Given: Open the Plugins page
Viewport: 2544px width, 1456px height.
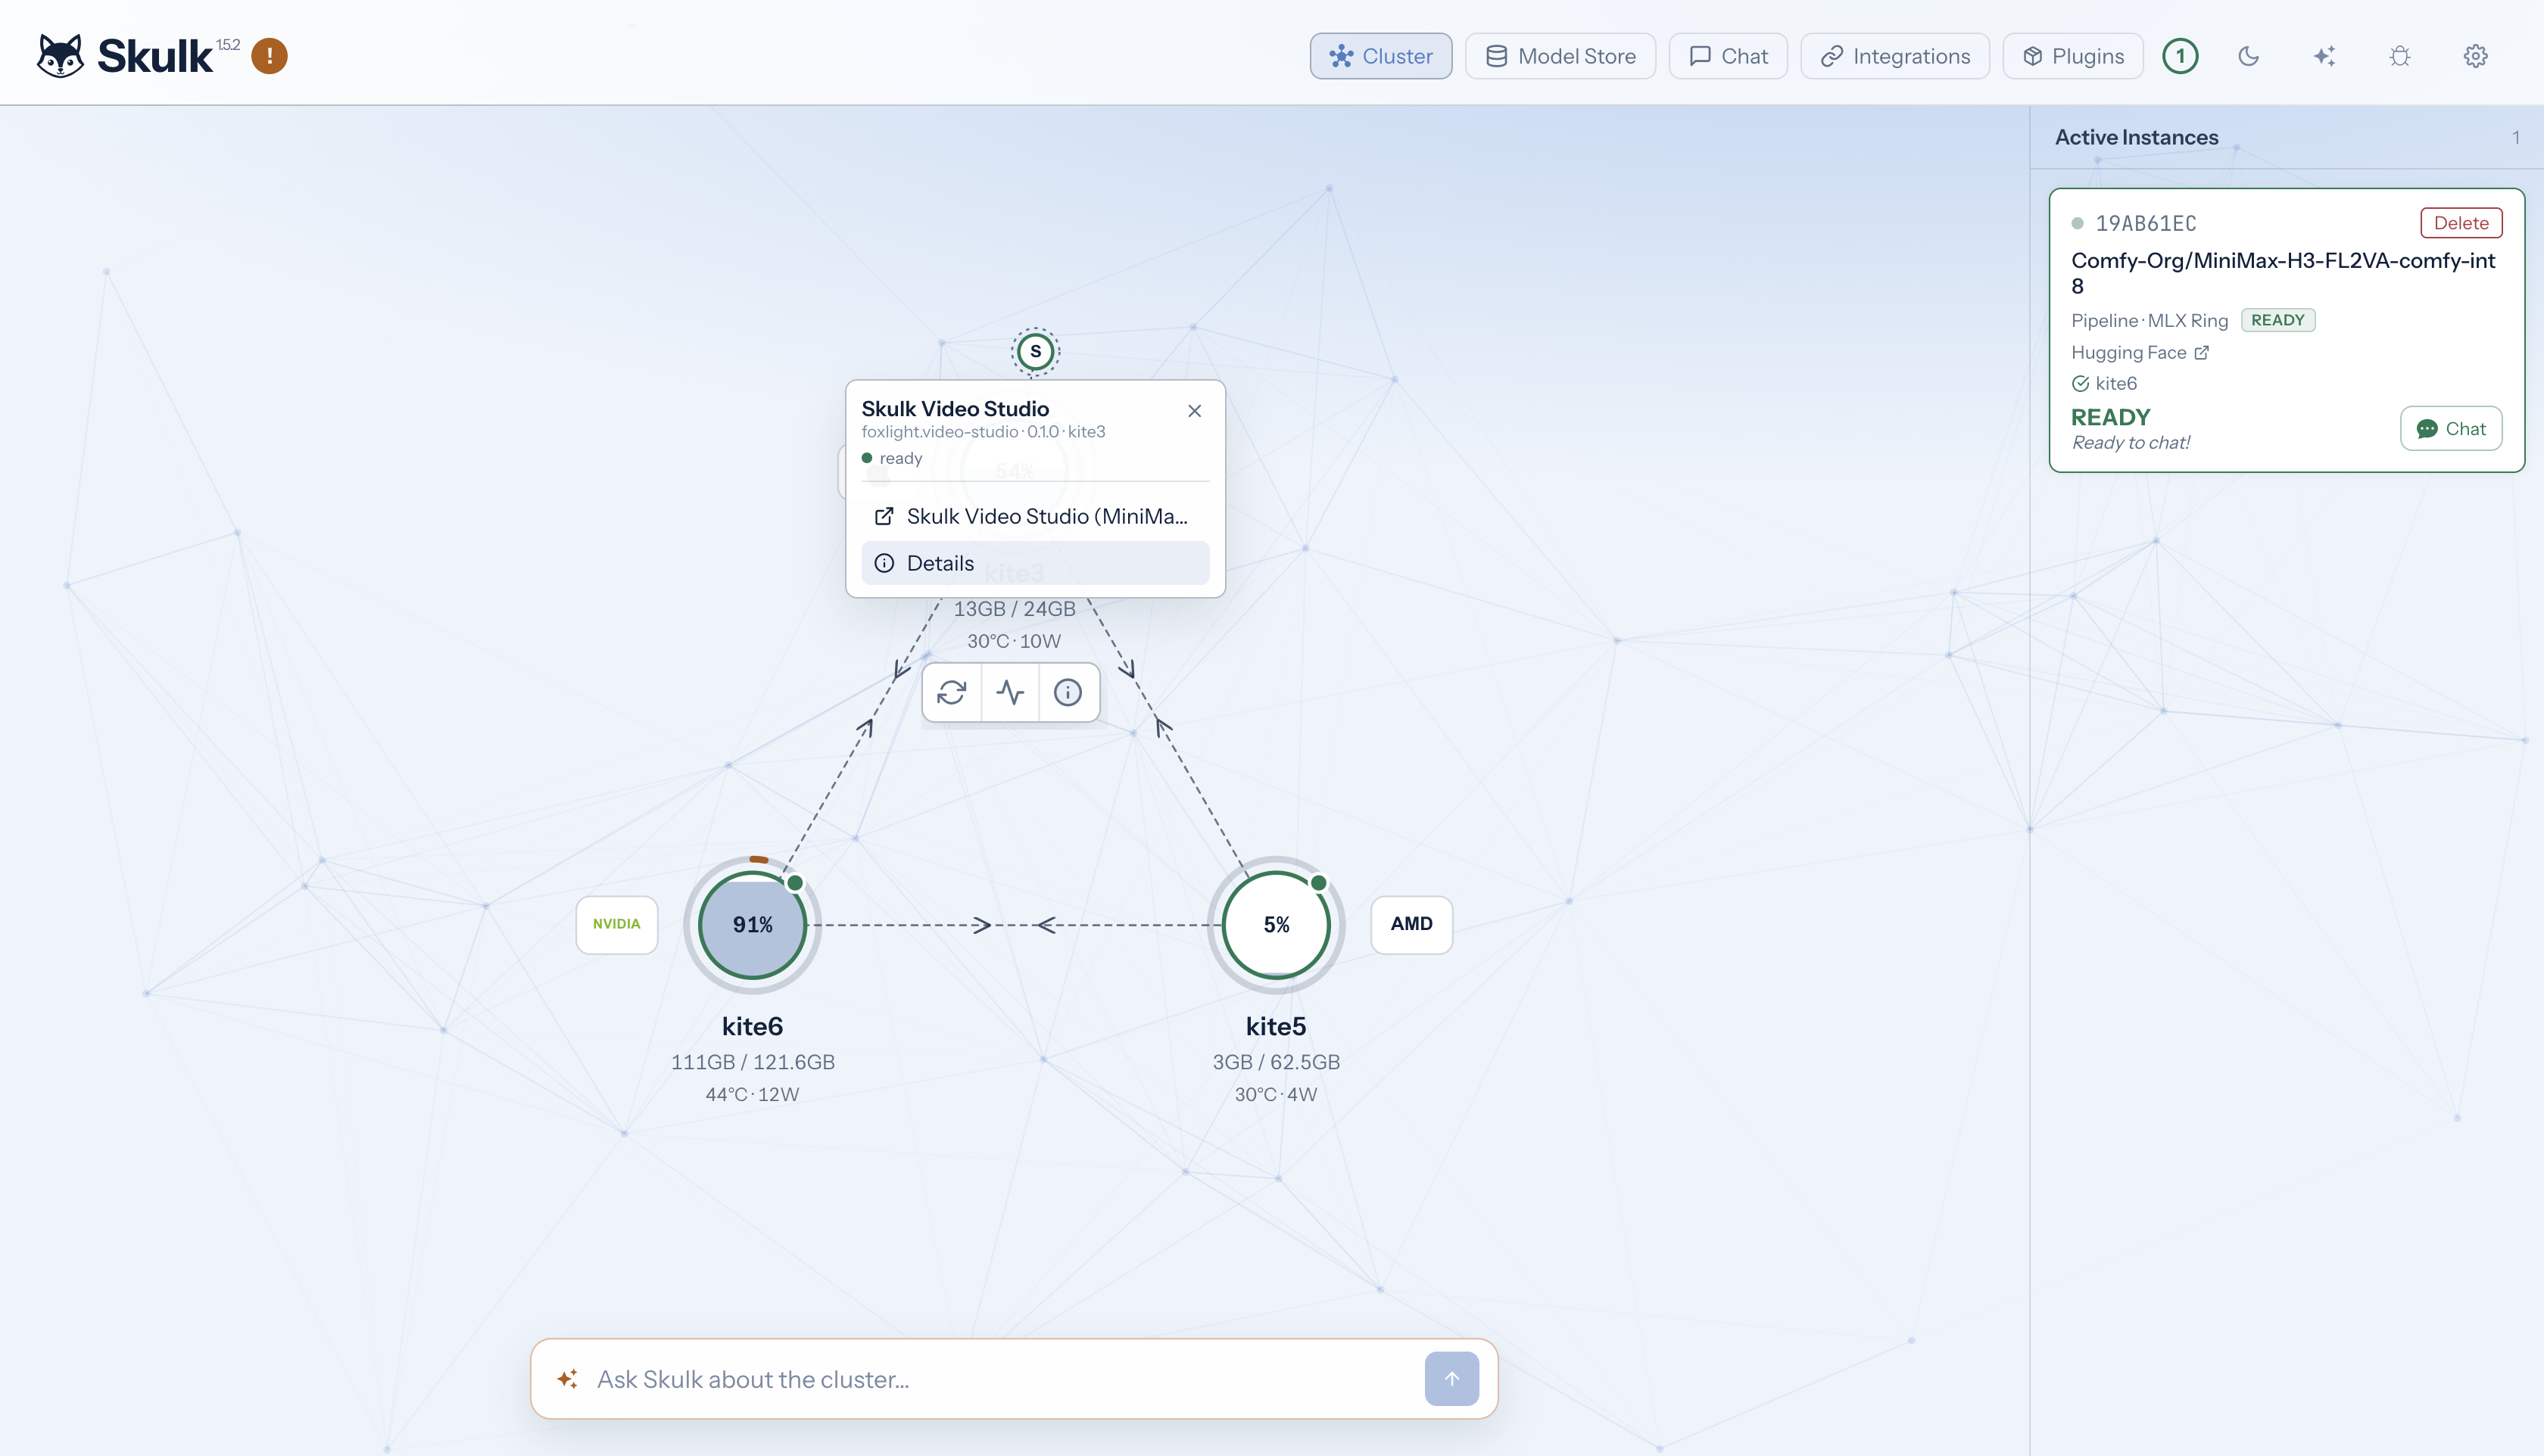Looking at the screenshot, I should [x=2073, y=56].
